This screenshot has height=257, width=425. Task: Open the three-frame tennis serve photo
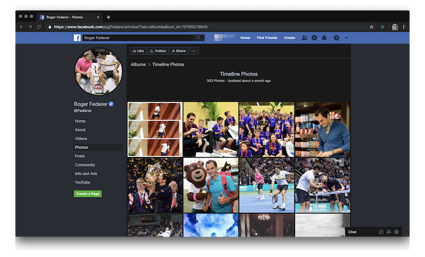pos(155,129)
